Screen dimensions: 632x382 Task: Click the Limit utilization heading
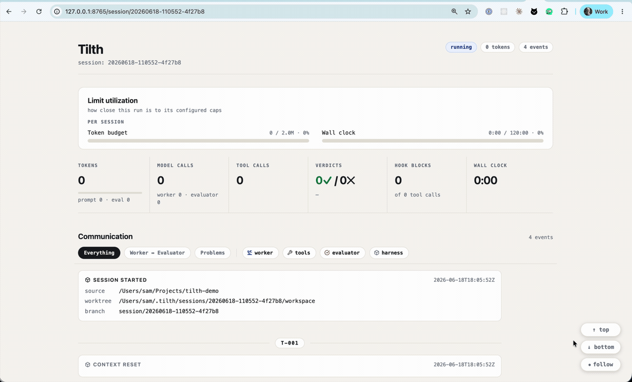(113, 101)
